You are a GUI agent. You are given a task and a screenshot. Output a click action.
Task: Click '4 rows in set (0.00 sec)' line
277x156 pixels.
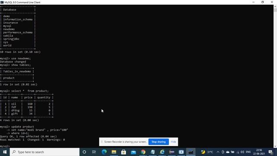coord(19,120)
